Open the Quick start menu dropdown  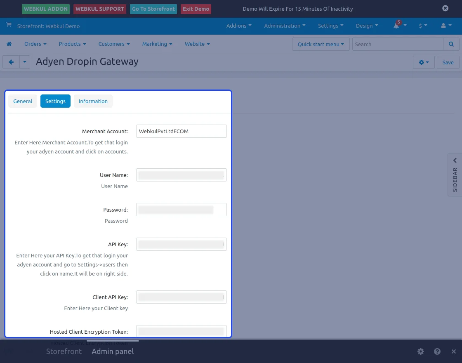[x=321, y=44]
